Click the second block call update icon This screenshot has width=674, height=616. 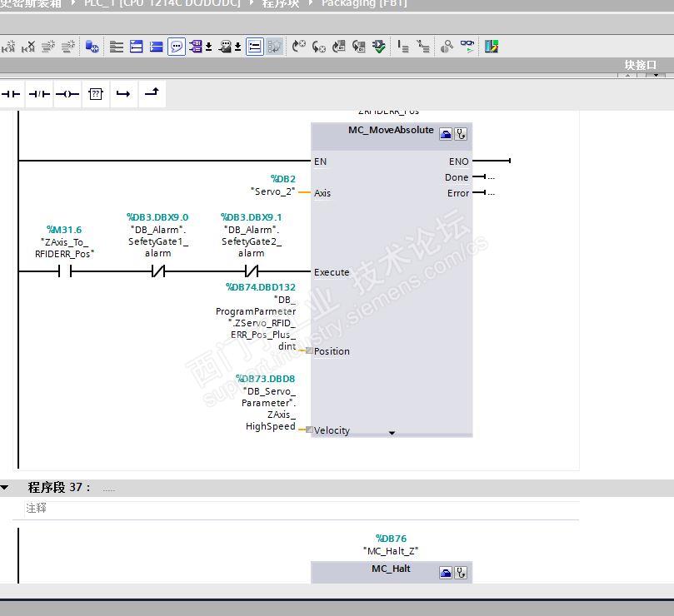pyautogui.click(x=358, y=46)
